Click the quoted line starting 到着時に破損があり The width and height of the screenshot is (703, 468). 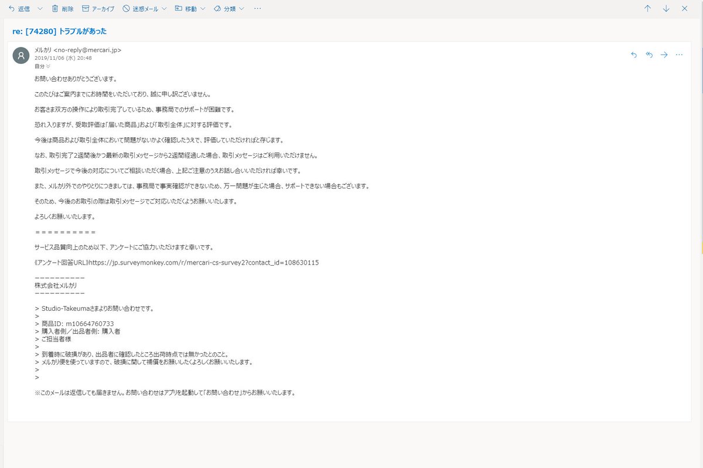point(135,354)
